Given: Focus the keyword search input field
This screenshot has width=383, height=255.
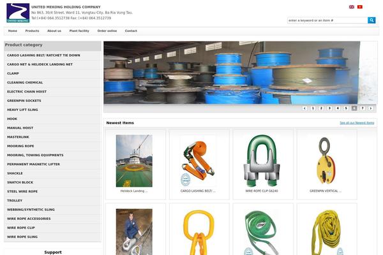Looking at the screenshot, I should 327,20.
